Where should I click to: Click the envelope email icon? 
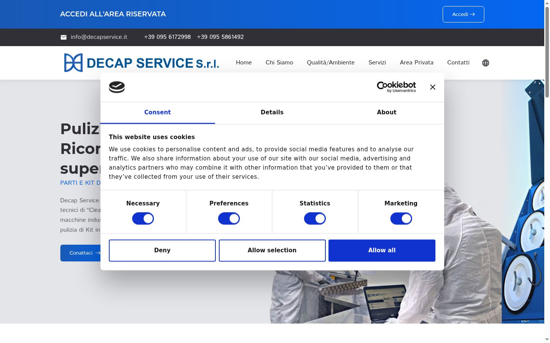click(x=63, y=37)
